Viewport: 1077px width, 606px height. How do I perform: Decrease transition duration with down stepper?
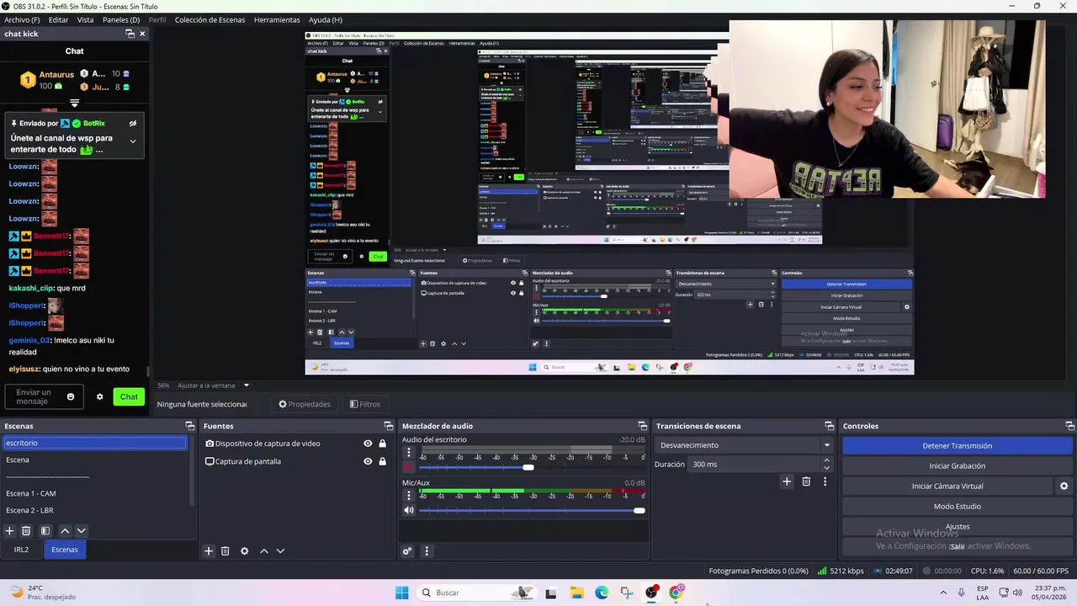coord(826,468)
